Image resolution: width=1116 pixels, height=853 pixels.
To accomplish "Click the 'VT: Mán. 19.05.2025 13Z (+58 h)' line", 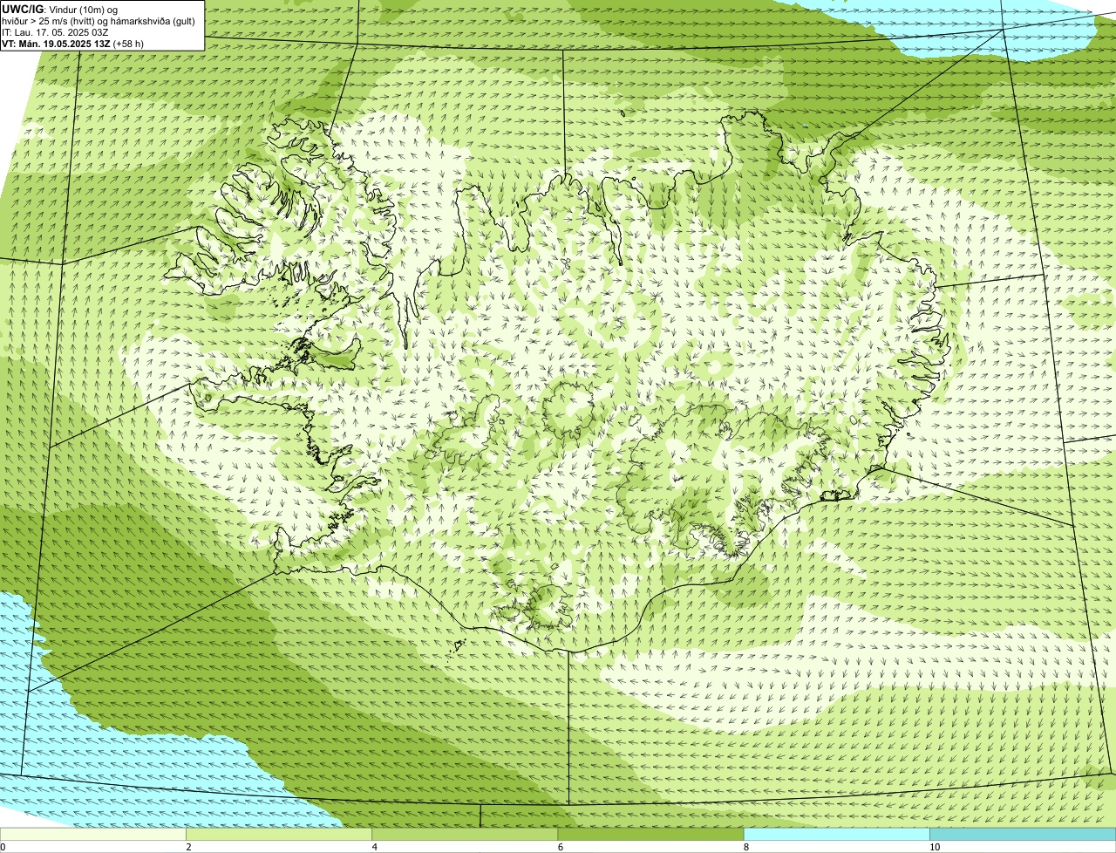I will 72,43.
